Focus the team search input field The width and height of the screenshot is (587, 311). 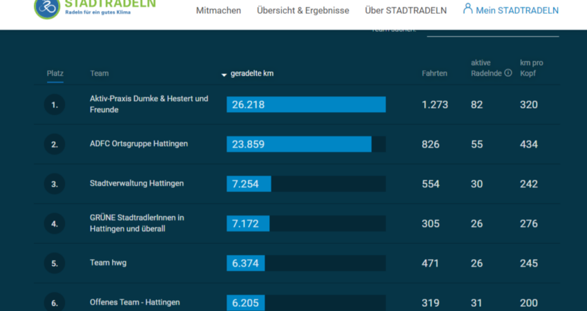point(492,33)
